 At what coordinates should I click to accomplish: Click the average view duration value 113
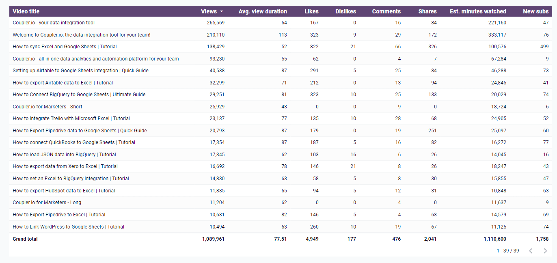point(283,35)
